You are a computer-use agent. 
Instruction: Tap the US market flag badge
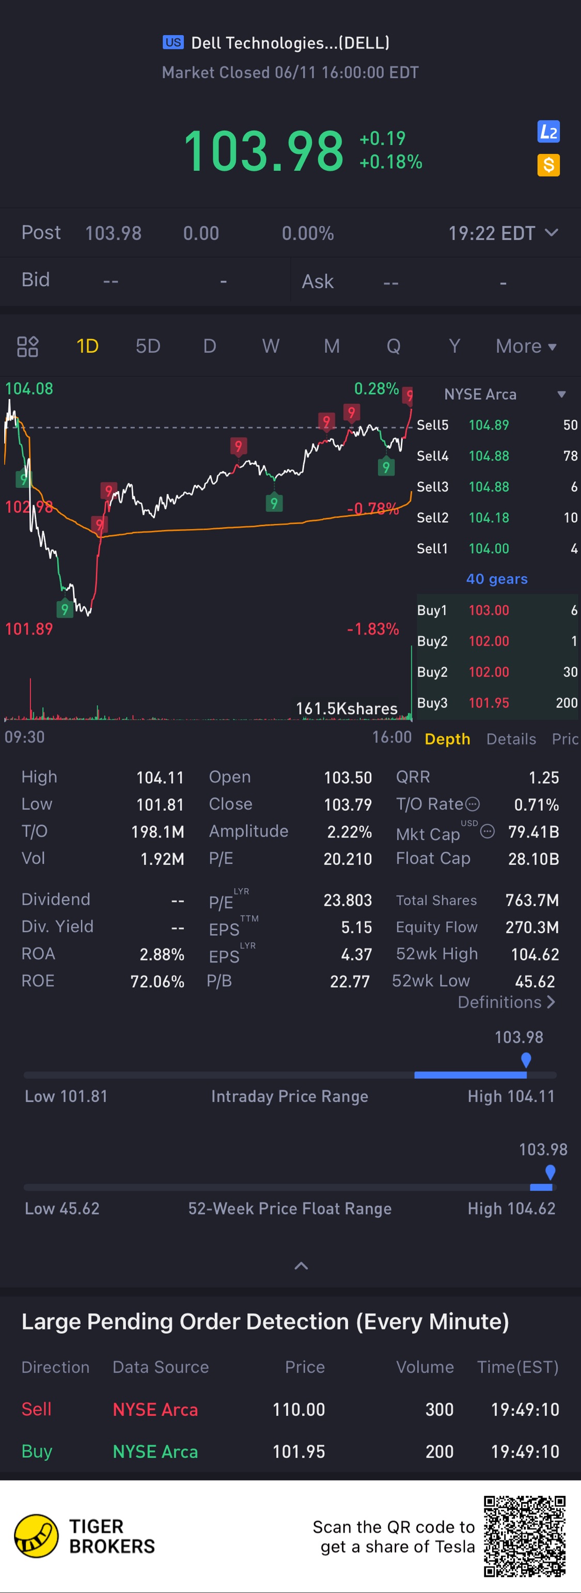pos(173,42)
